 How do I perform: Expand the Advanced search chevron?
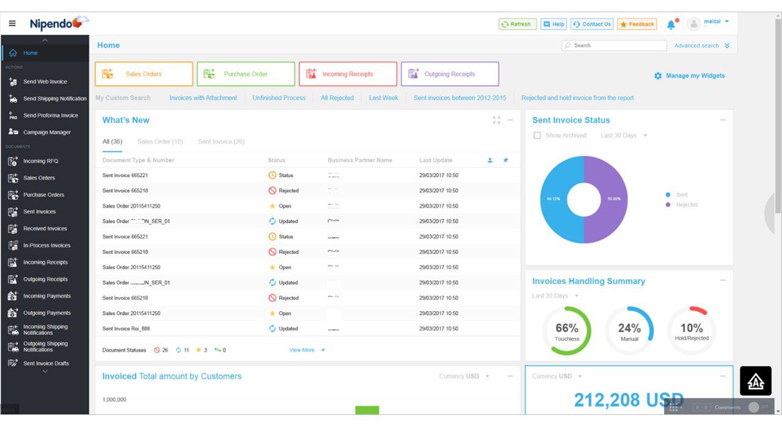pos(727,46)
